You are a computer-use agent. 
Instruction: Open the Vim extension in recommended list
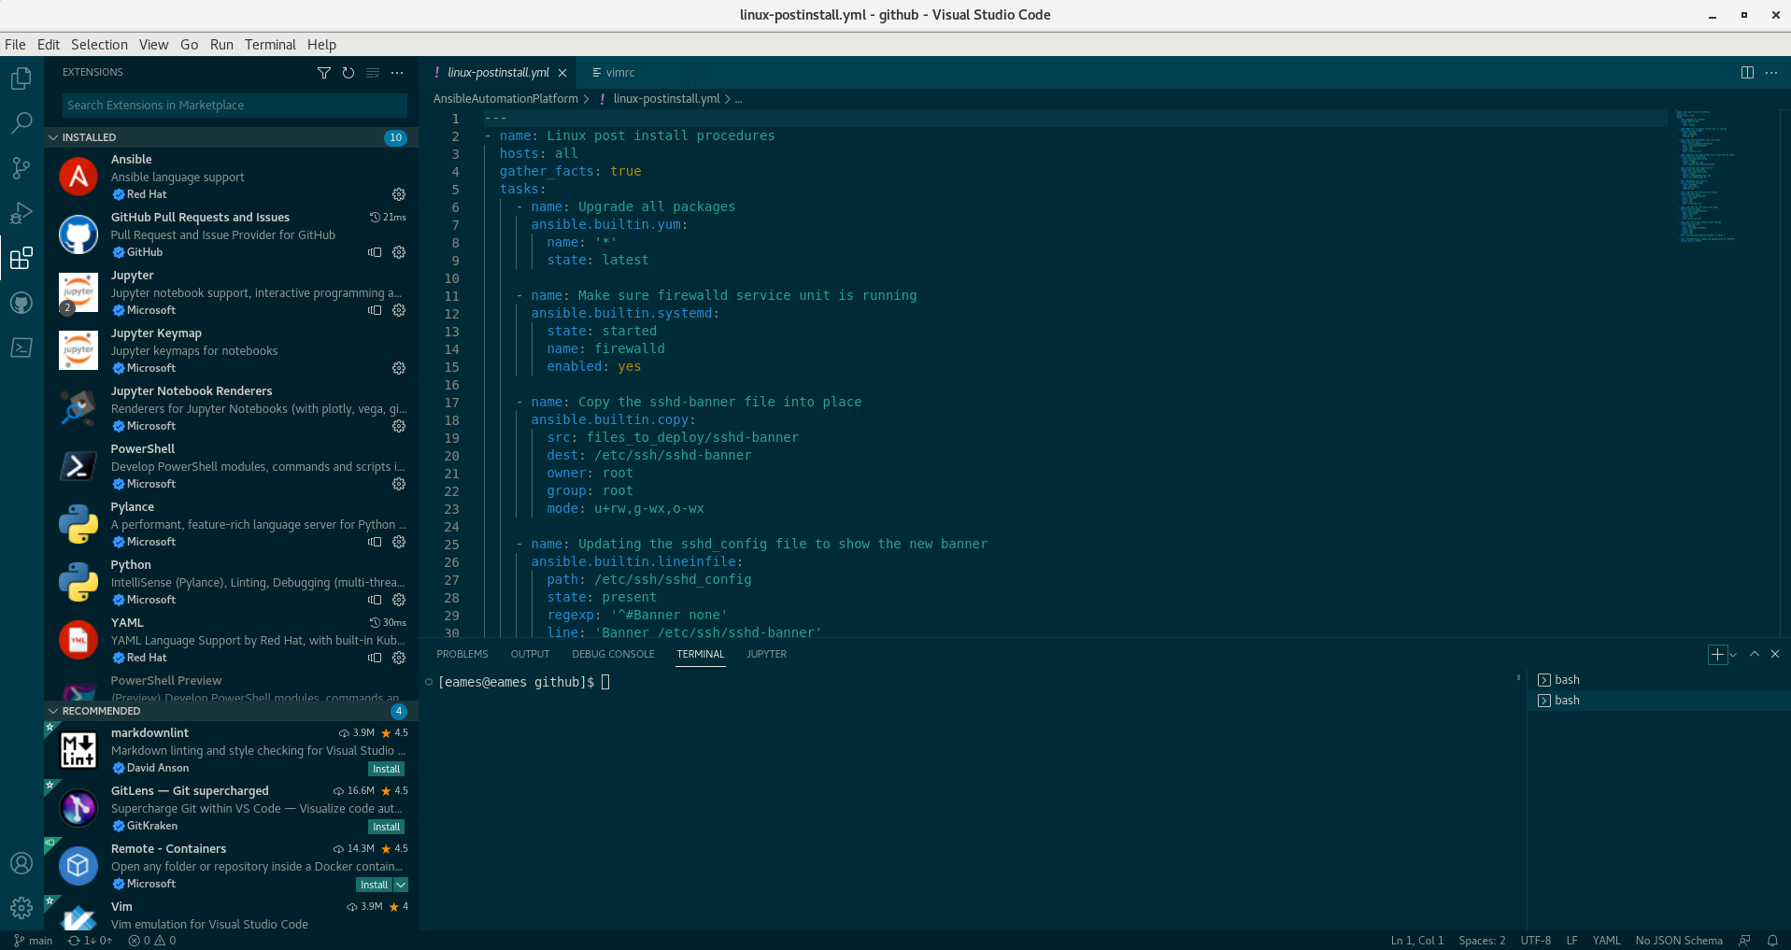(x=231, y=915)
